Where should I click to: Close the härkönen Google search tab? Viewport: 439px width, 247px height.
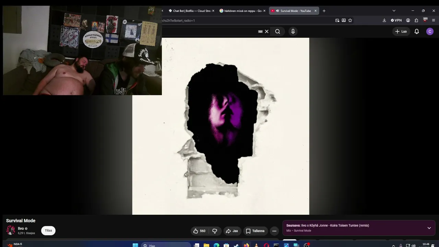click(264, 11)
